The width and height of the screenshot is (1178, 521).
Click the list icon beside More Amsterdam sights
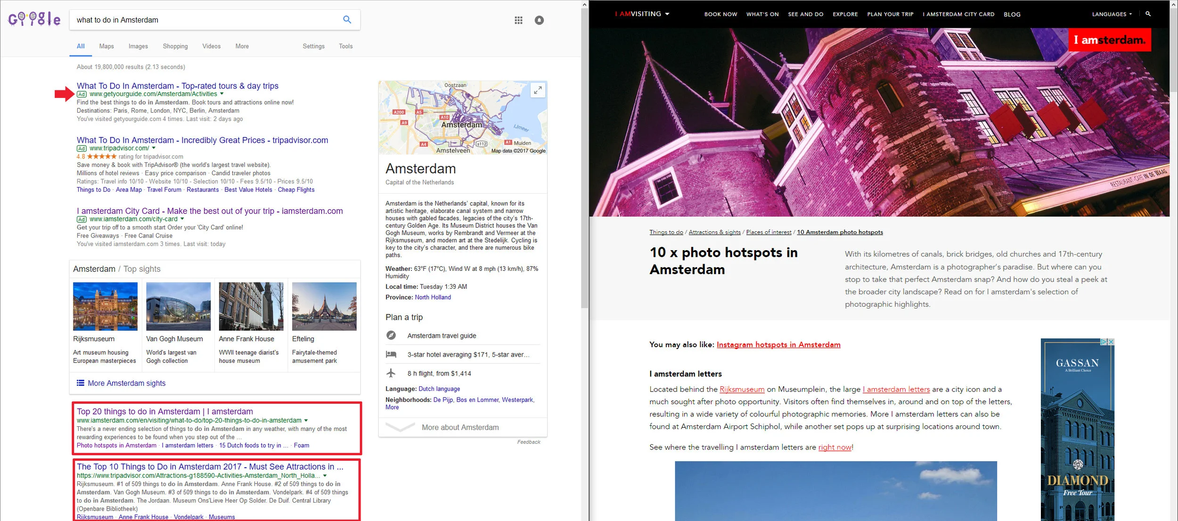tap(81, 383)
